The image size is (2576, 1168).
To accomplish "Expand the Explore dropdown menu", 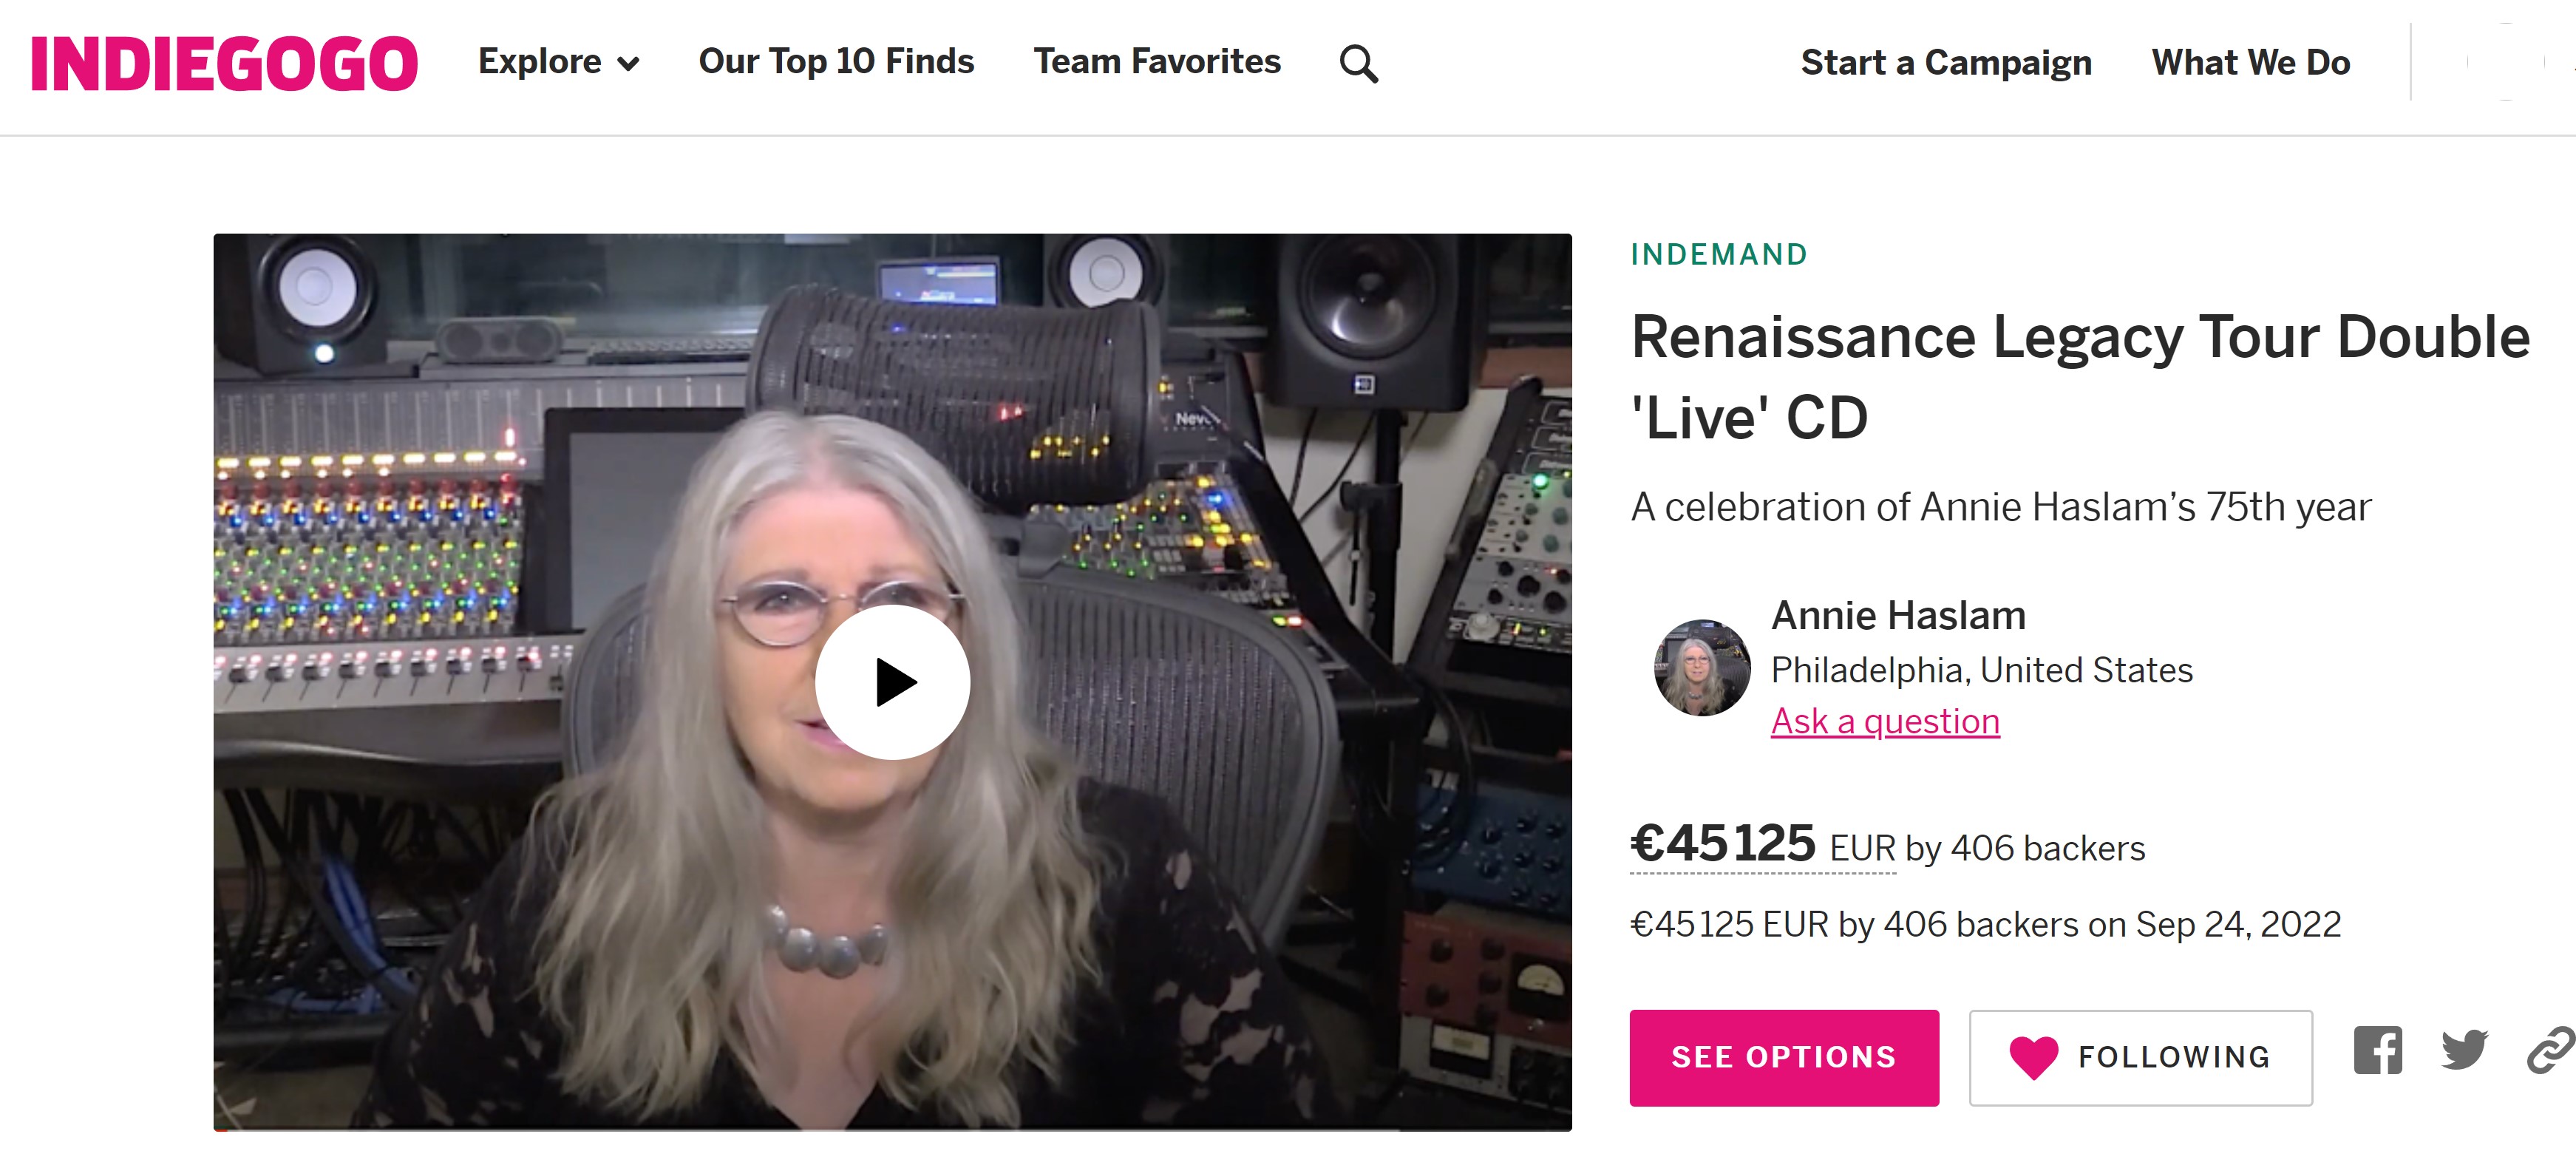I will click(x=558, y=62).
